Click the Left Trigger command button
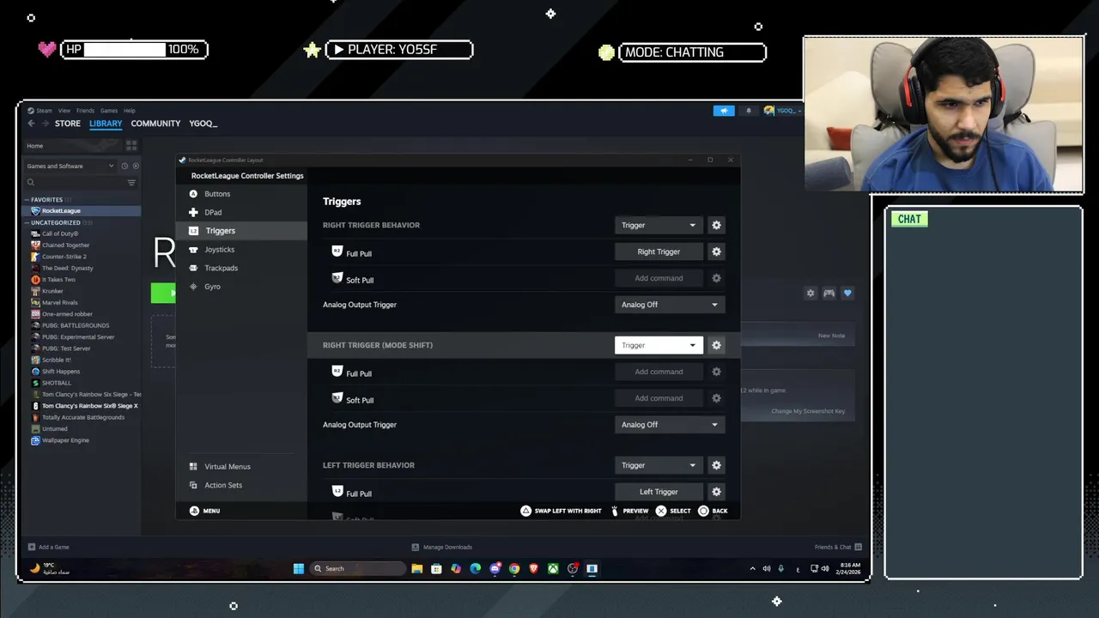The height and width of the screenshot is (618, 1099). [659, 492]
